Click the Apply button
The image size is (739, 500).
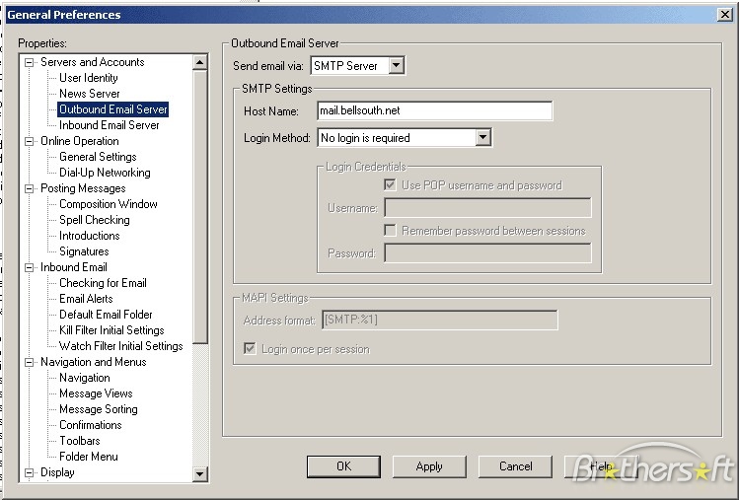click(x=429, y=466)
